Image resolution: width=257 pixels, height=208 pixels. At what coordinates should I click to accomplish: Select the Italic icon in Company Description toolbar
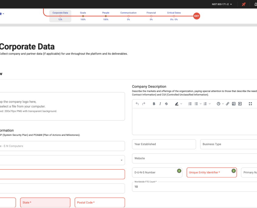coord(160,104)
